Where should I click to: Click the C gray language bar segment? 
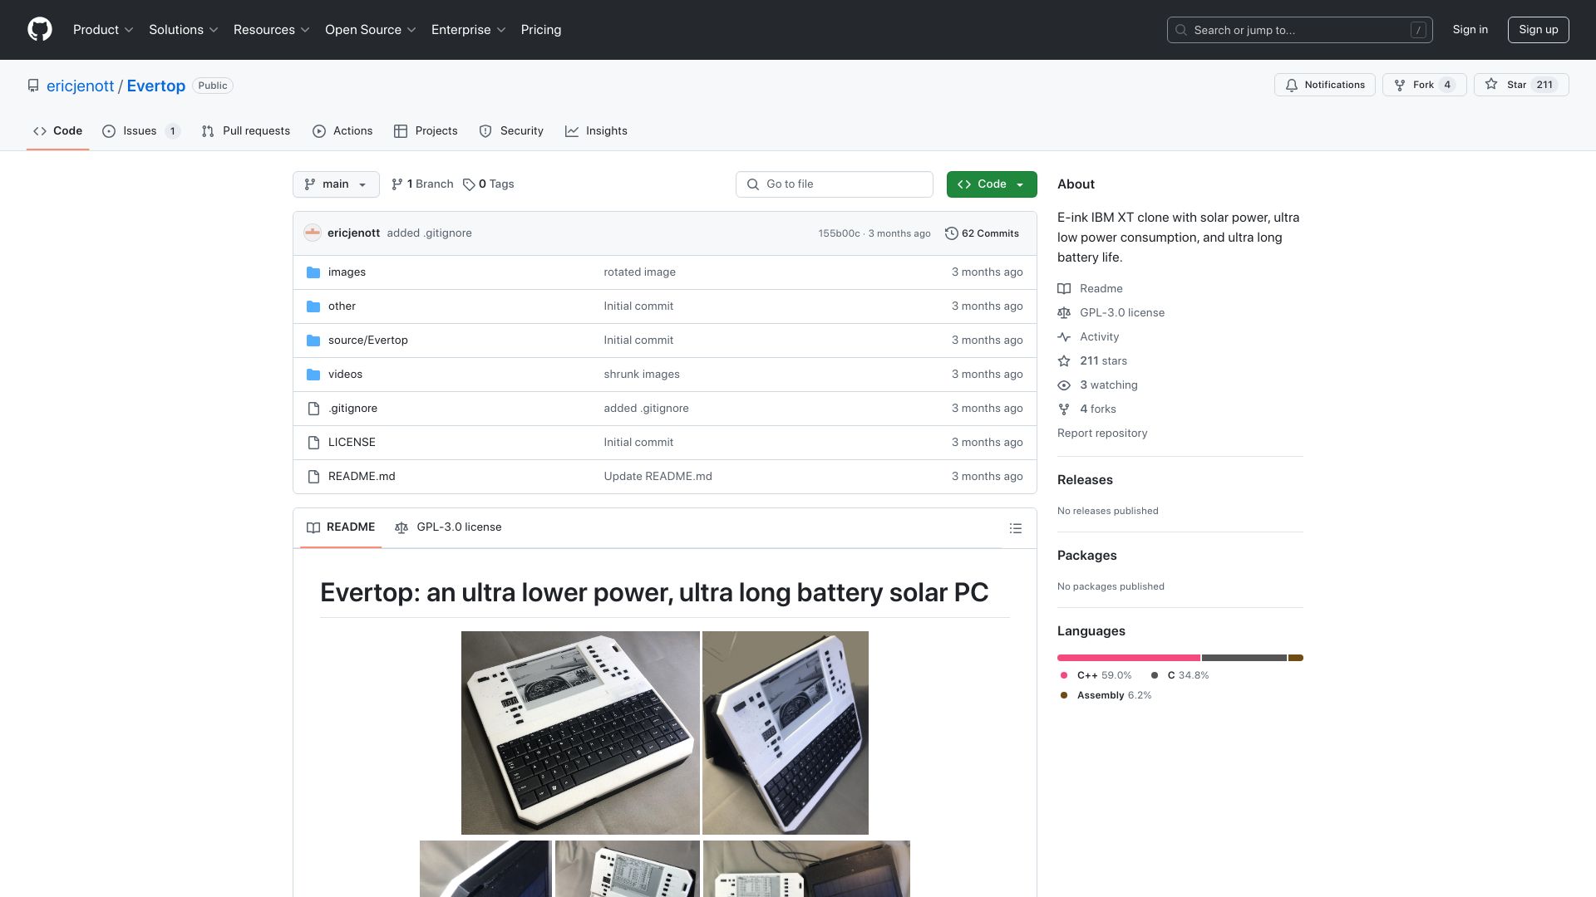[x=1244, y=658]
